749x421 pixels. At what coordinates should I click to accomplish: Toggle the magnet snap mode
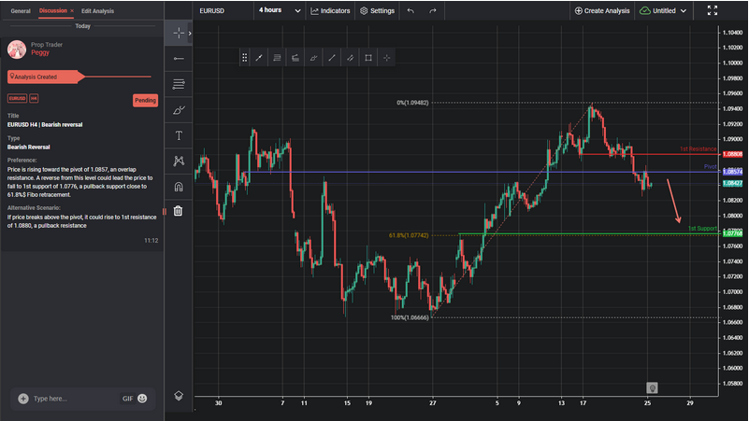pyautogui.click(x=179, y=187)
